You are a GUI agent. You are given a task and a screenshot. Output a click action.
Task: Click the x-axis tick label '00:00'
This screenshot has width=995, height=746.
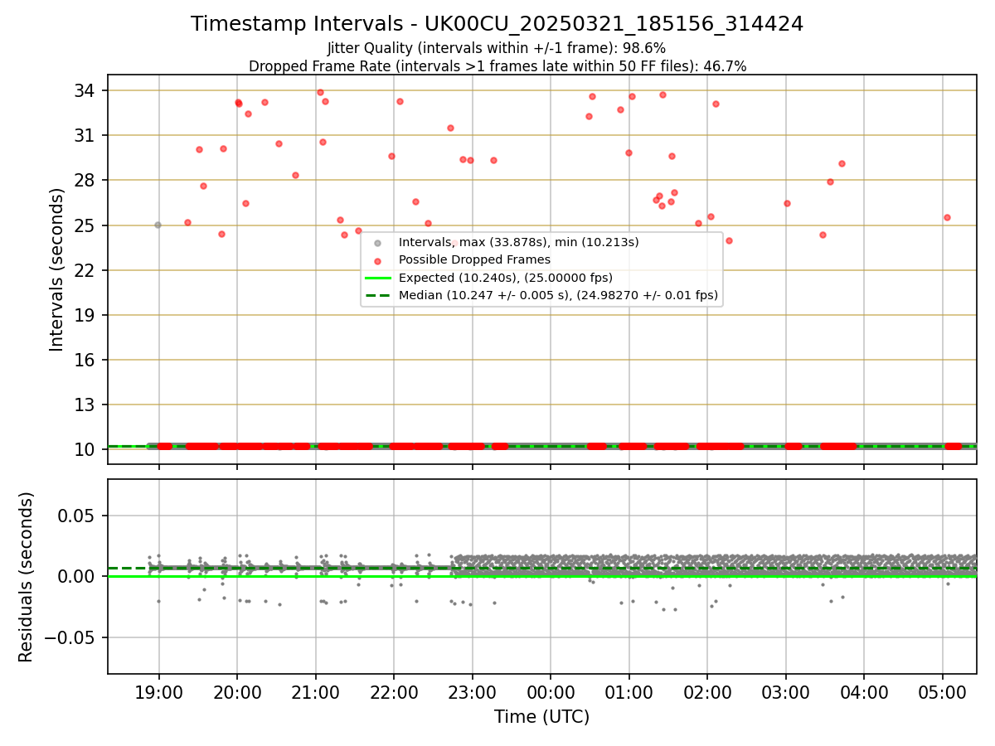pyautogui.click(x=551, y=692)
